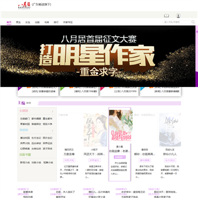This screenshot has height=198, width=198.
Task: Open the 风逆天下 book cover thumbnail
Action: [95, 130]
